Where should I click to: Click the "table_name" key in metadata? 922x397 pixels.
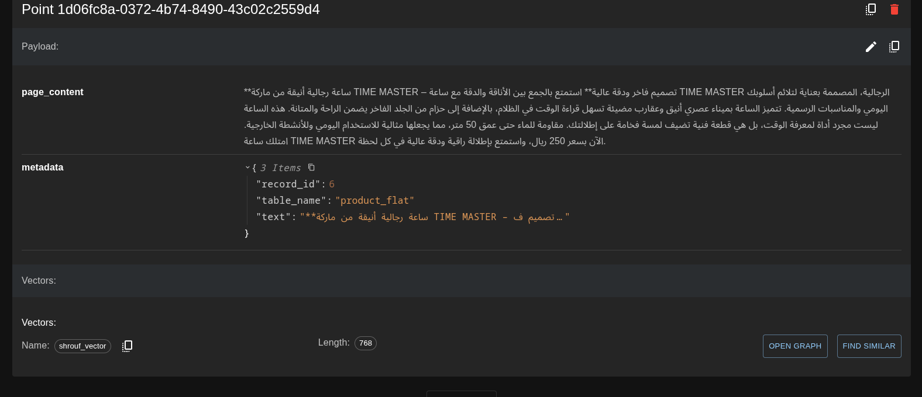click(291, 201)
